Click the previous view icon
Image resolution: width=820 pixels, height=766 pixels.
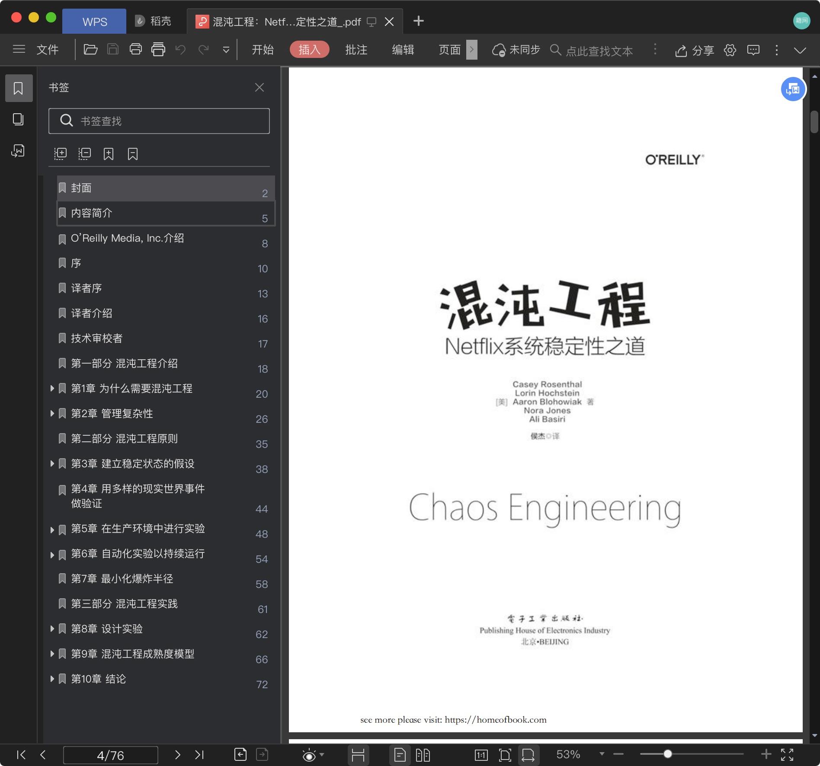[240, 754]
